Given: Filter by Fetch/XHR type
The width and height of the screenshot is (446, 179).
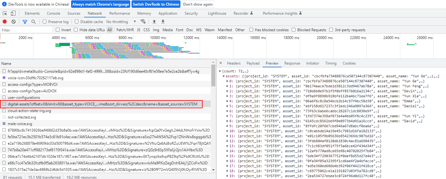Looking at the screenshot, I should point(124,30).
